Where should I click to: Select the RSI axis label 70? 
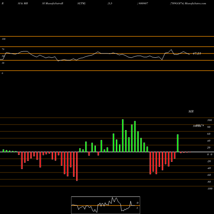(x=3, y=49)
